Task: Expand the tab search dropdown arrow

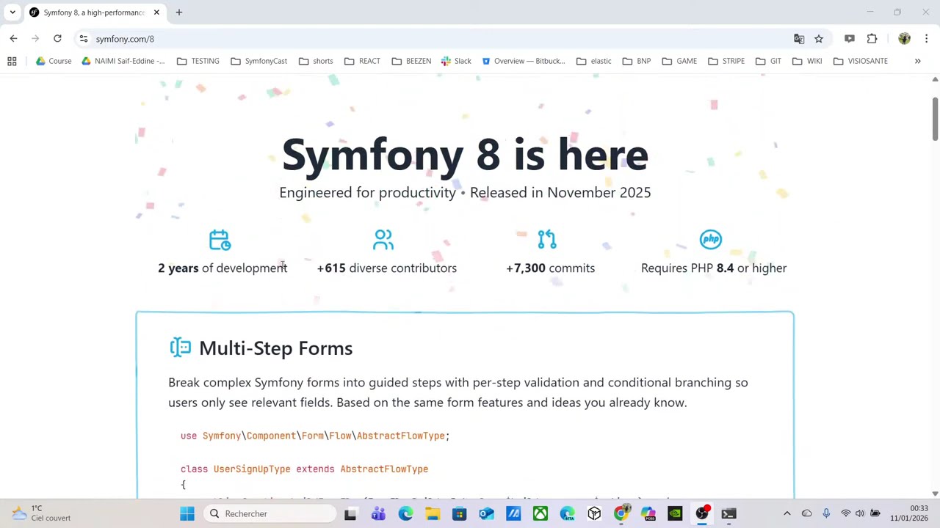Action: pyautogui.click(x=12, y=12)
